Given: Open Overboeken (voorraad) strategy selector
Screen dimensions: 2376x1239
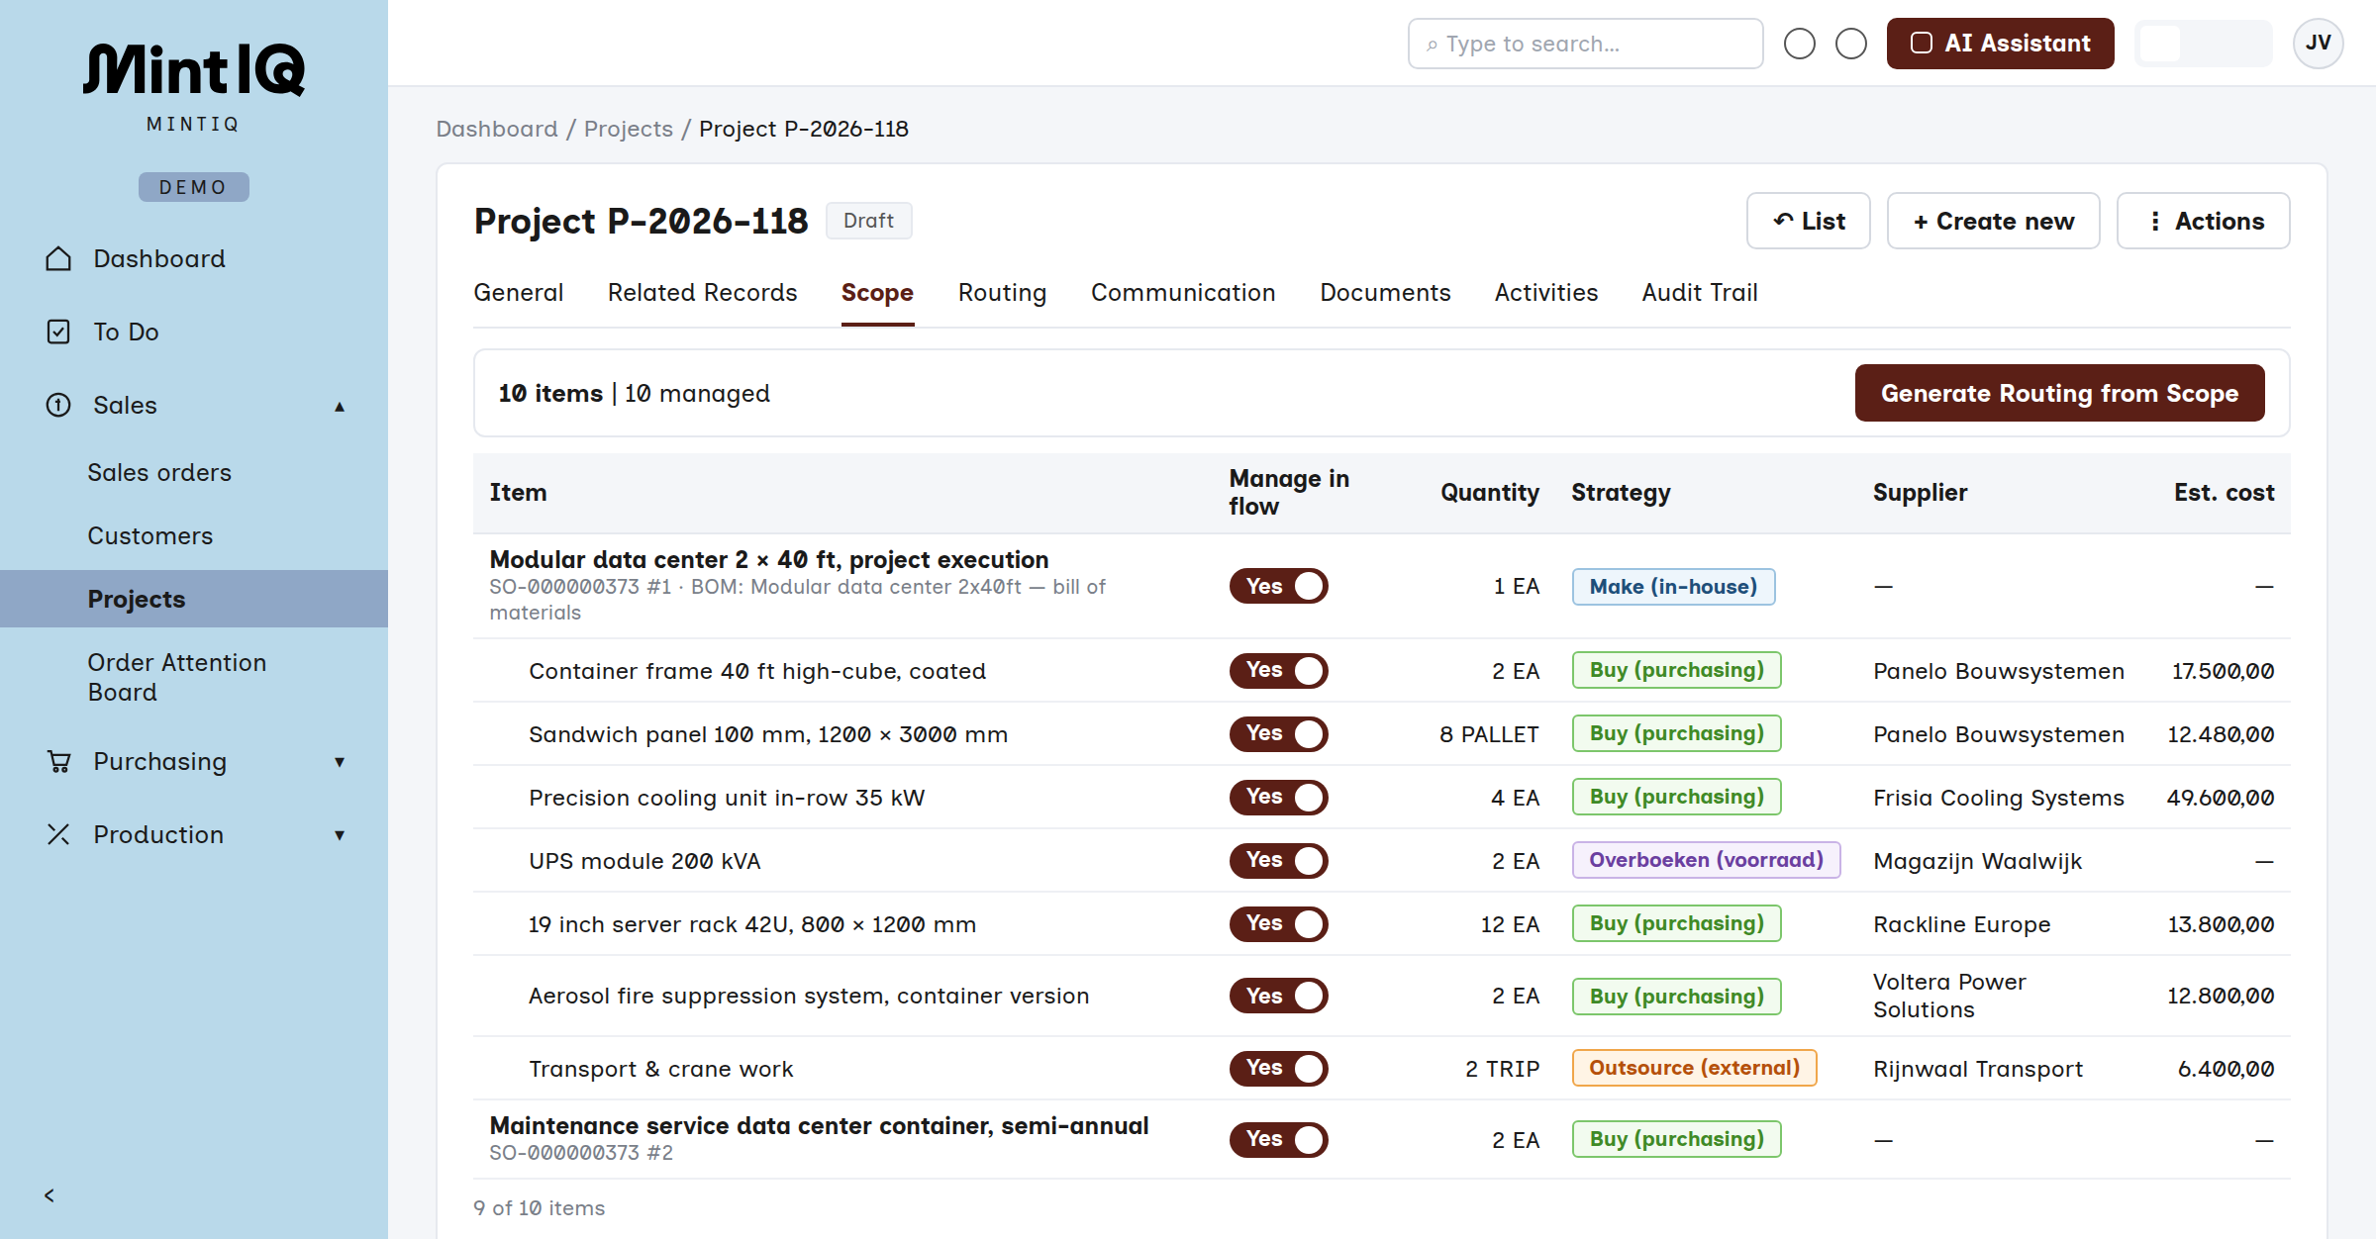Looking at the screenshot, I should 1706,860.
